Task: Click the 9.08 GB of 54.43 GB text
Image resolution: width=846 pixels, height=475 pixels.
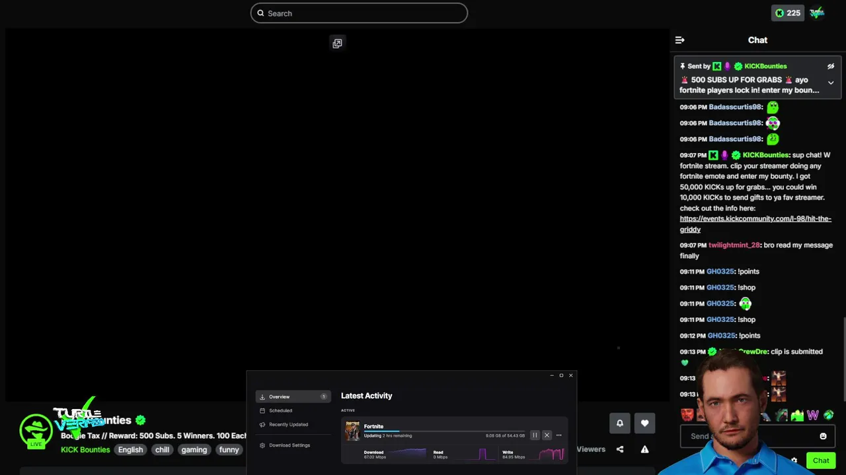Action: click(x=505, y=435)
